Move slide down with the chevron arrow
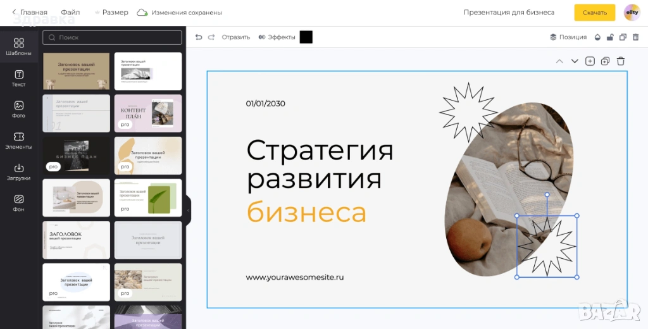 click(575, 61)
